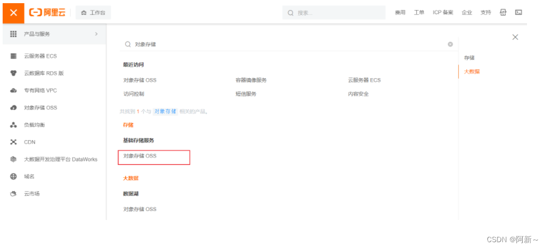
Task: Click the orange 存储 section heading
Action: [x=128, y=125]
